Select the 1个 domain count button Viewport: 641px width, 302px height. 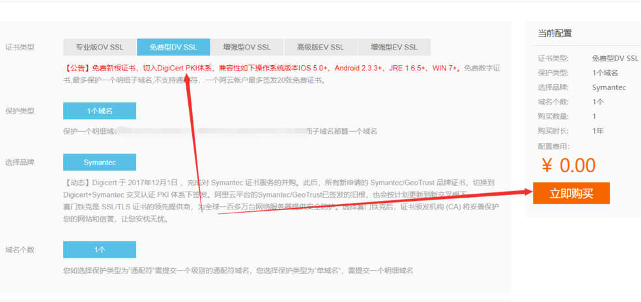pyautogui.click(x=100, y=250)
